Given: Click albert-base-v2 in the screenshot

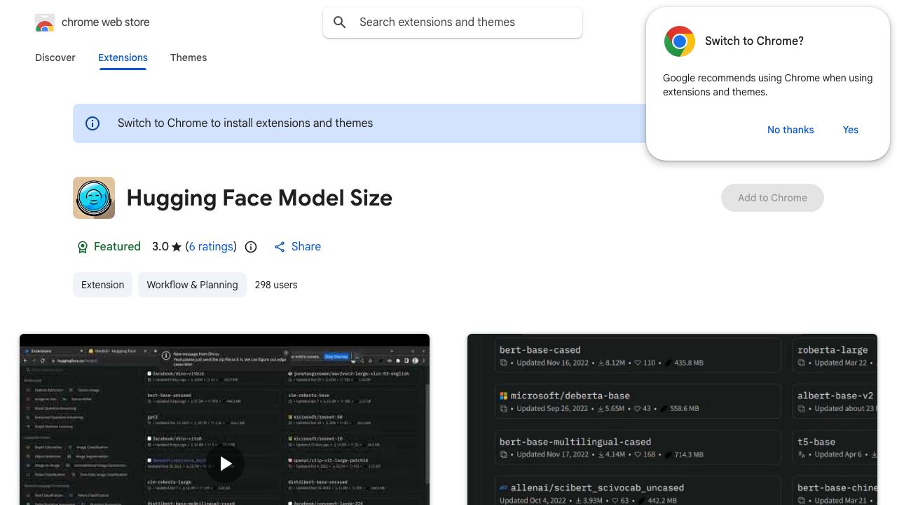Looking at the screenshot, I should (835, 396).
